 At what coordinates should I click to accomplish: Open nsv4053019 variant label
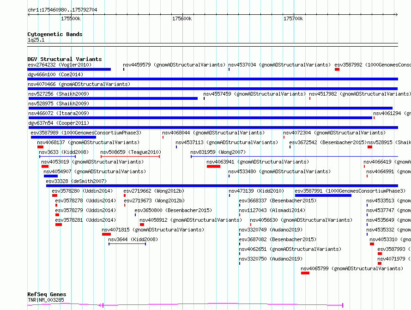pyautogui.click(x=92, y=162)
